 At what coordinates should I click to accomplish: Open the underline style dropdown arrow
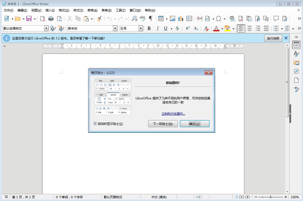click(x=172, y=29)
